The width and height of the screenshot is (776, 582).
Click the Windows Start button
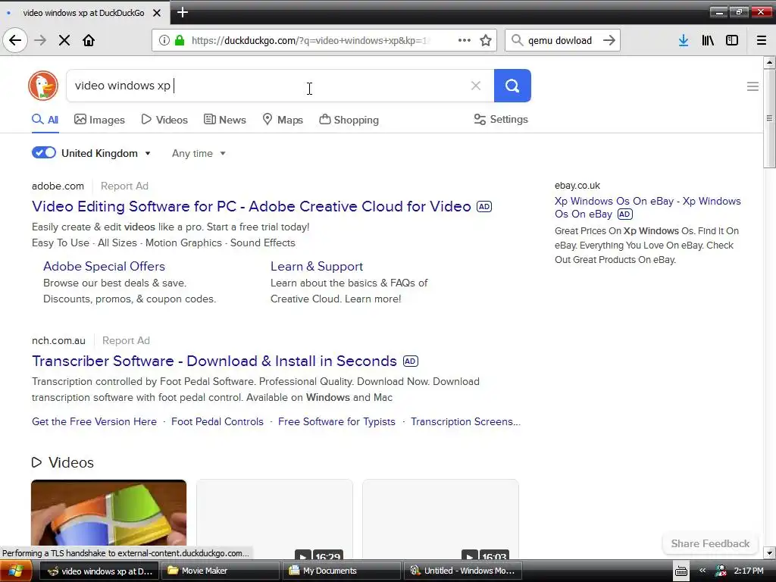click(16, 571)
